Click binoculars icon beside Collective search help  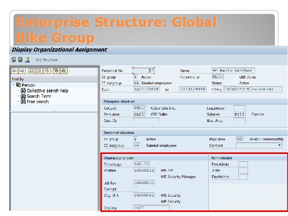tap(23, 90)
